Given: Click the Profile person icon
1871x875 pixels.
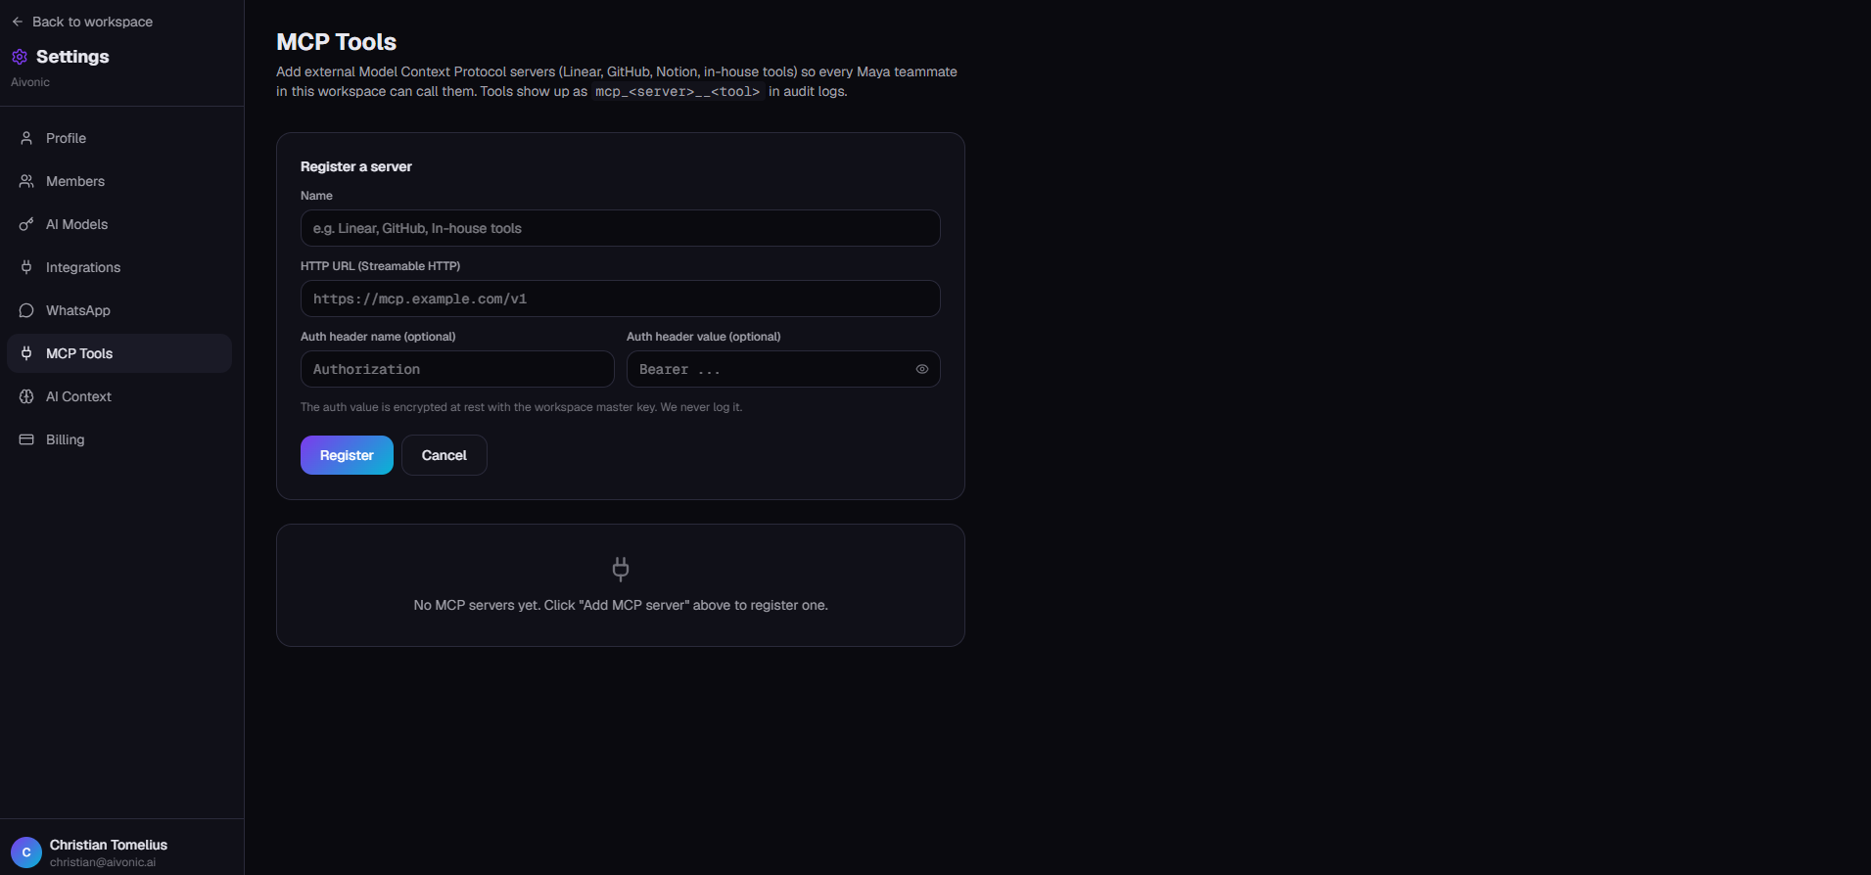Looking at the screenshot, I should (26, 138).
